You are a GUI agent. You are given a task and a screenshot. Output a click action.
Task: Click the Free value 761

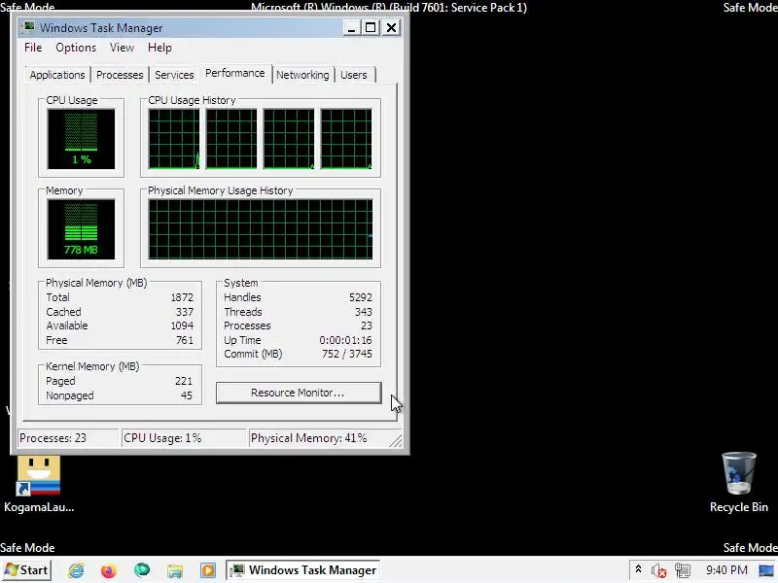185,340
